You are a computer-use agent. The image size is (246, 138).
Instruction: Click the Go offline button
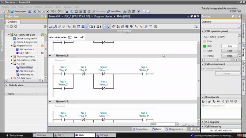[114, 11]
